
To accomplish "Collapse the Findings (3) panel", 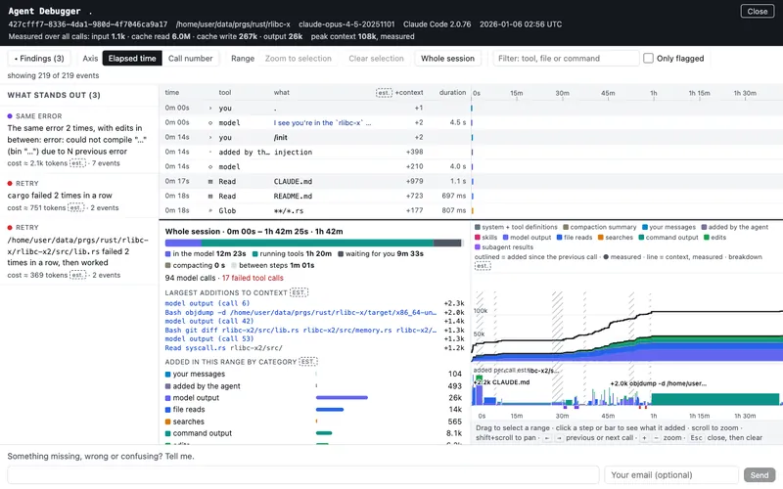I will (39, 59).
